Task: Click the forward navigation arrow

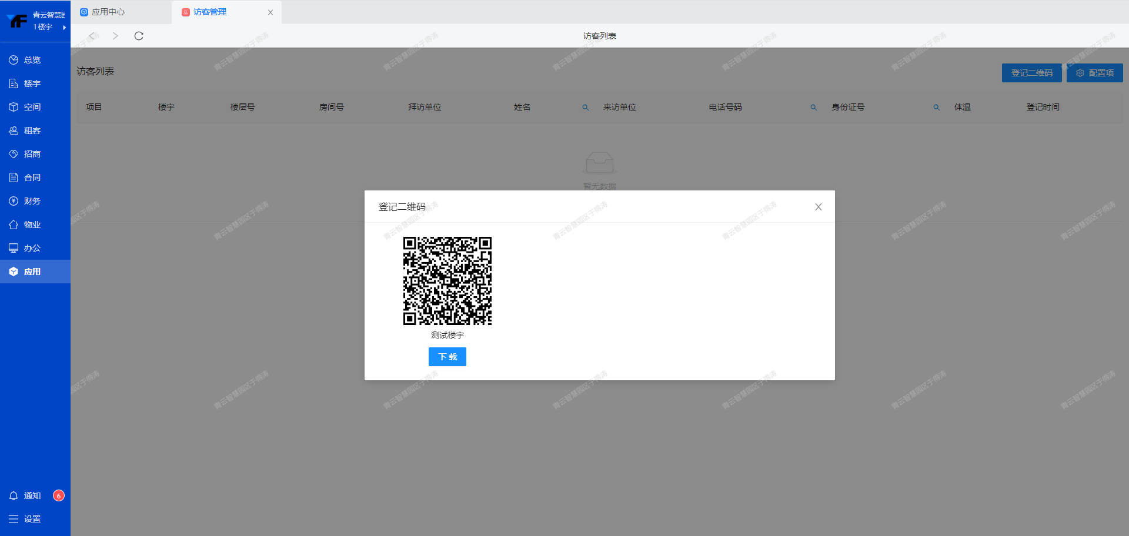Action: [115, 36]
